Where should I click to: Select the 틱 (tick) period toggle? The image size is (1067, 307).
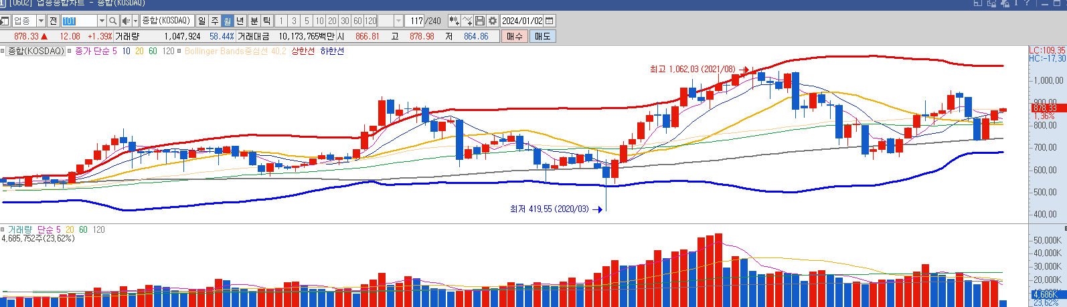pyautogui.click(x=267, y=21)
